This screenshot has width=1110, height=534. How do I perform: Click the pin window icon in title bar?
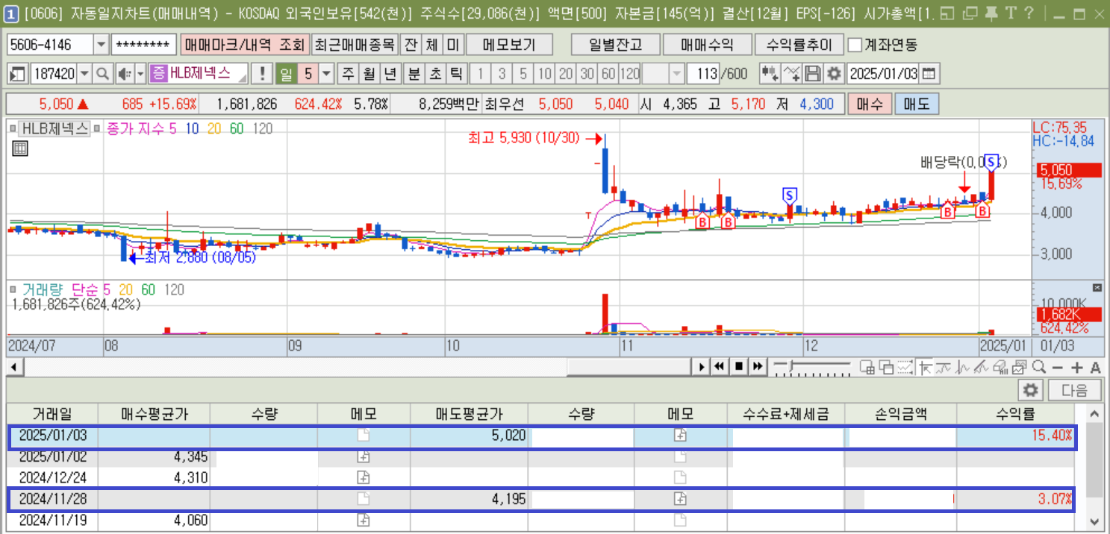990,12
